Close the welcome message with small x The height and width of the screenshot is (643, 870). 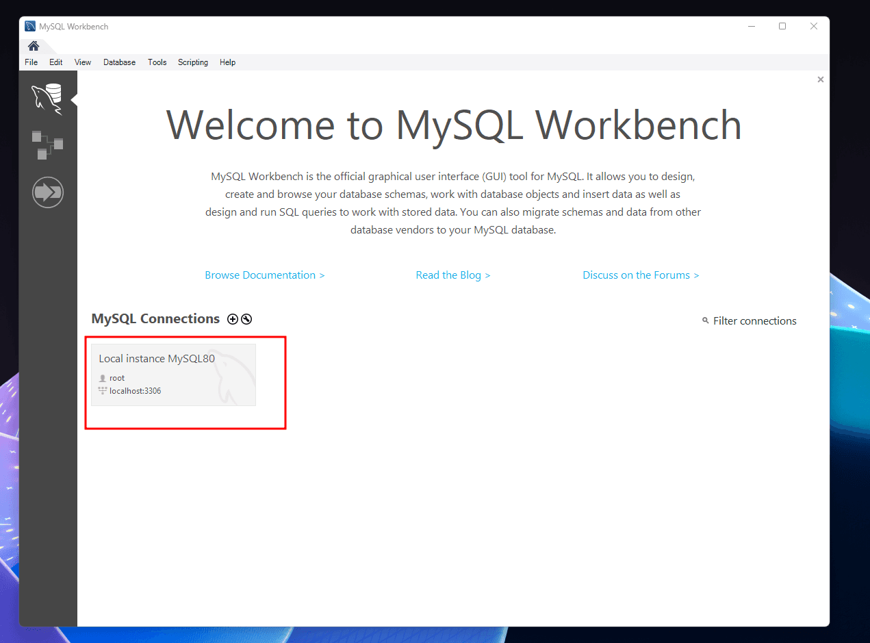click(x=821, y=79)
